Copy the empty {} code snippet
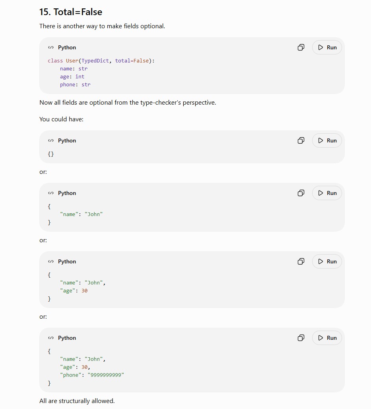This screenshot has width=371, height=409. pos(301,140)
